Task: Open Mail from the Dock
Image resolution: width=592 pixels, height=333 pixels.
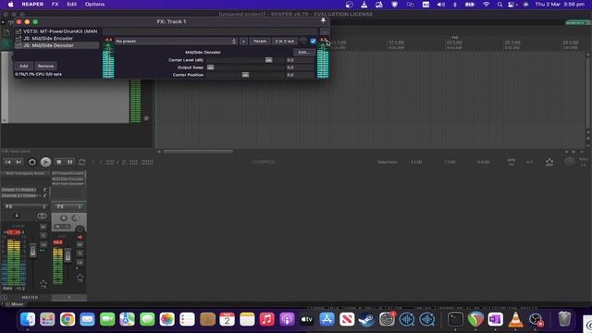Action: (87, 319)
